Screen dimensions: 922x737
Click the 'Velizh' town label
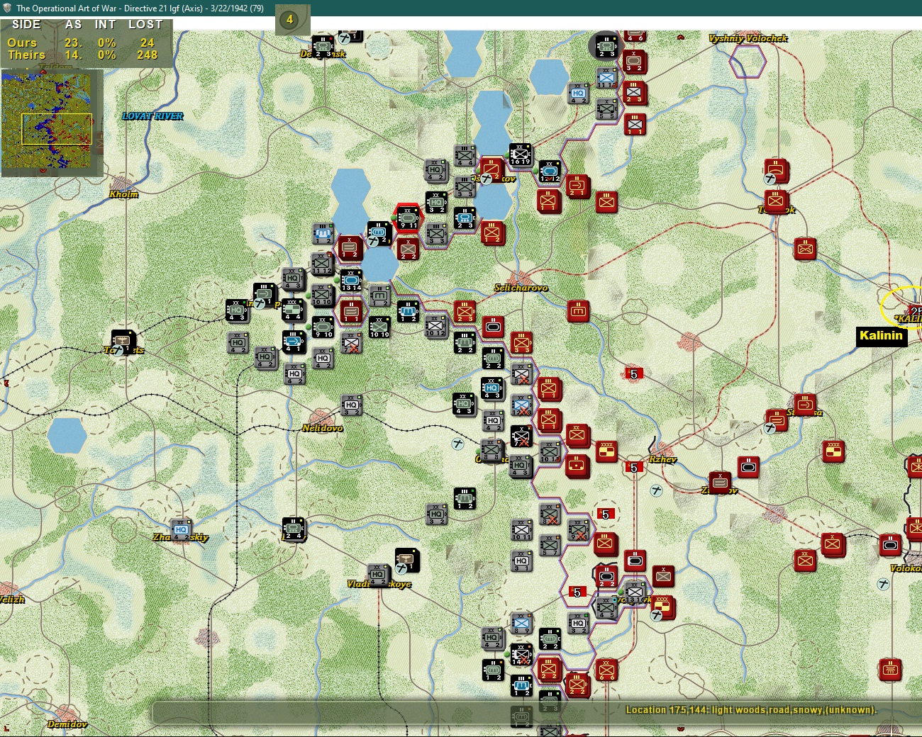point(12,600)
